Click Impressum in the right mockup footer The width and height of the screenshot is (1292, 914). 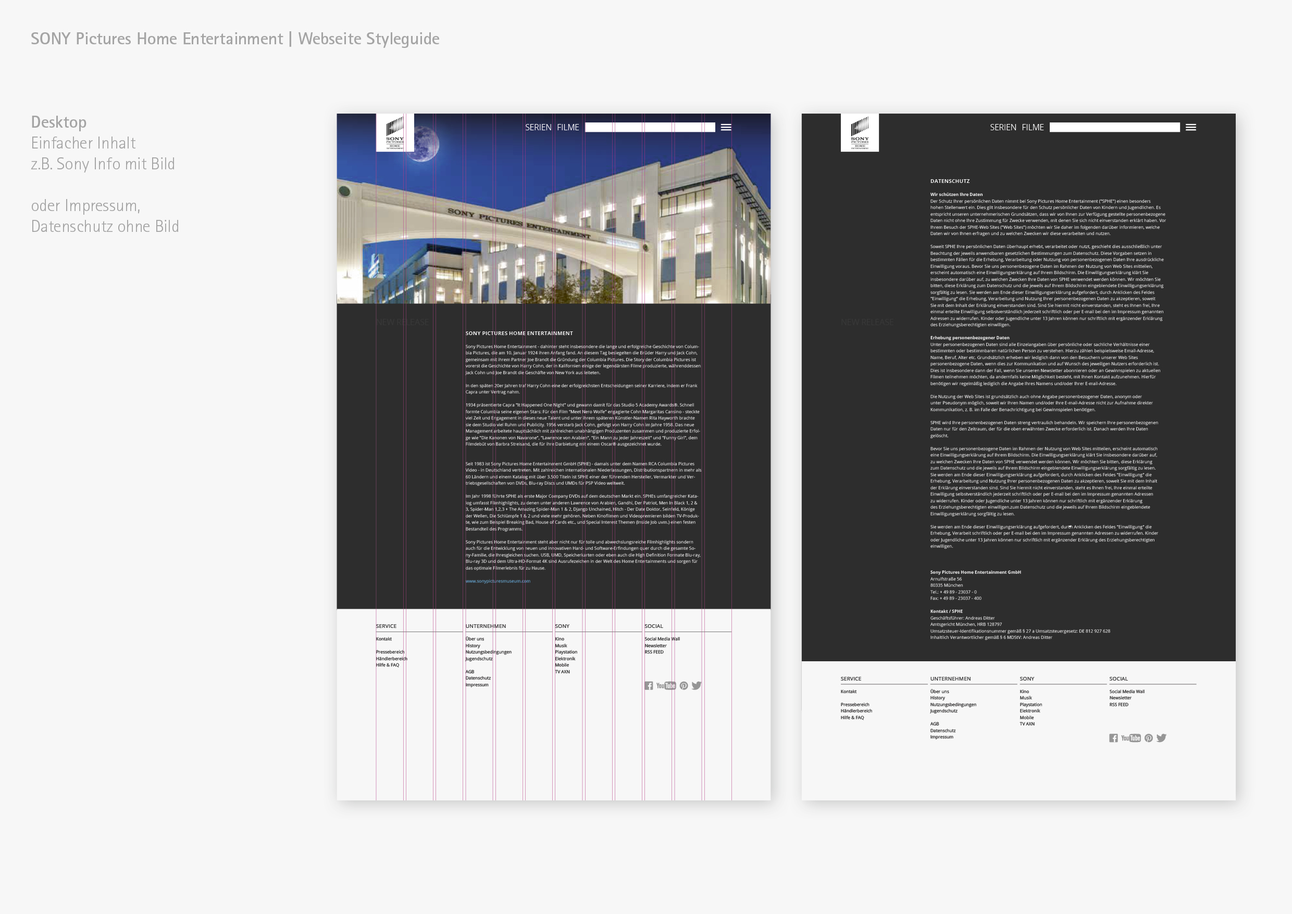click(x=942, y=737)
